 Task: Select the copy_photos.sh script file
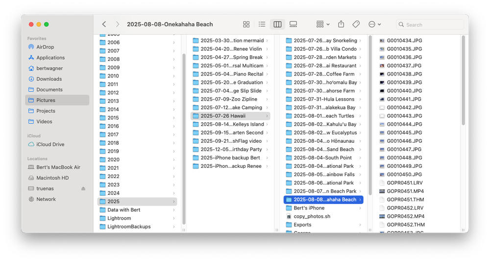click(323, 216)
